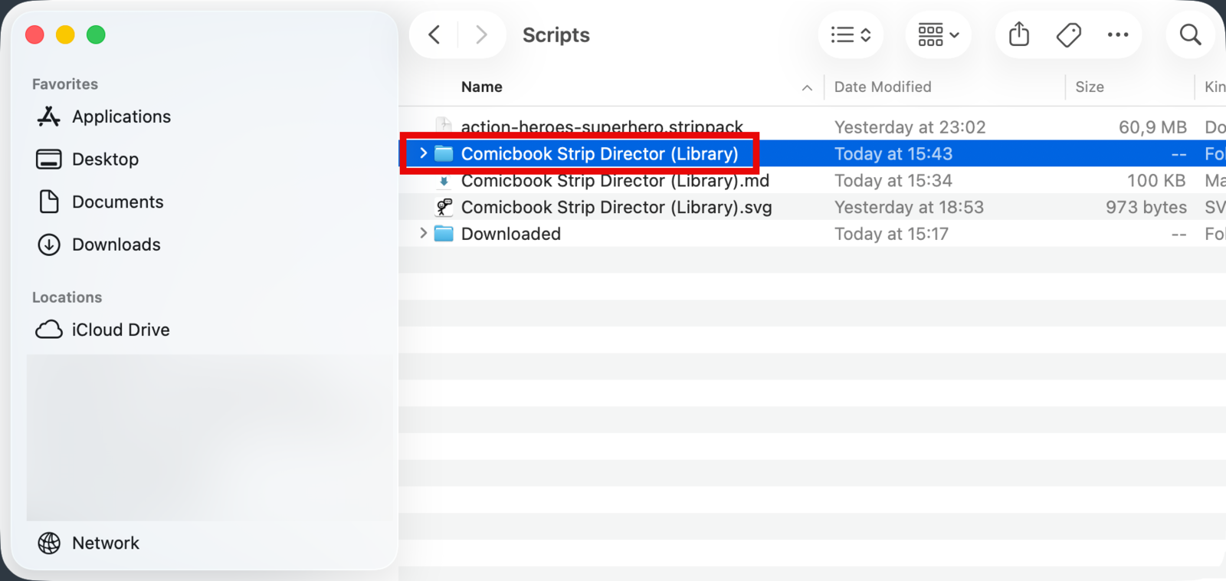Expand the Comicbook Strip Director (Library) folder

tap(423, 153)
